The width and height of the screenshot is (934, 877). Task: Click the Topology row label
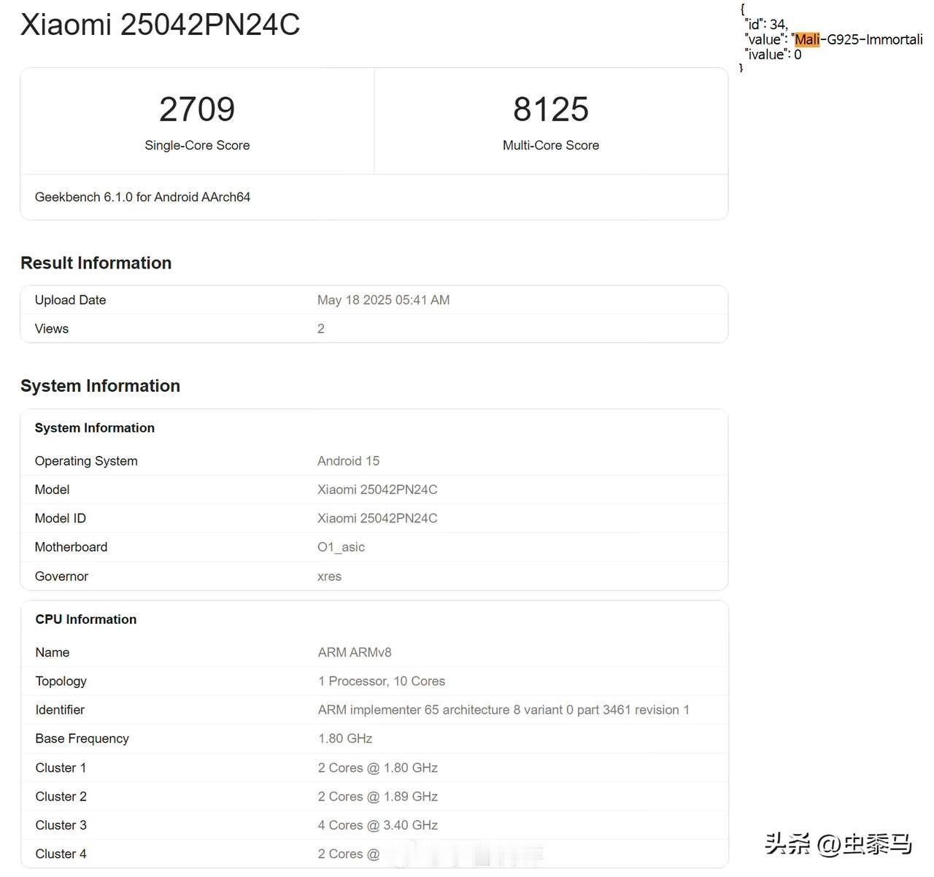[x=61, y=681]
